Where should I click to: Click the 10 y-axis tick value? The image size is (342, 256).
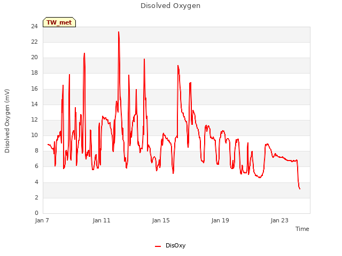click(34, 135)
